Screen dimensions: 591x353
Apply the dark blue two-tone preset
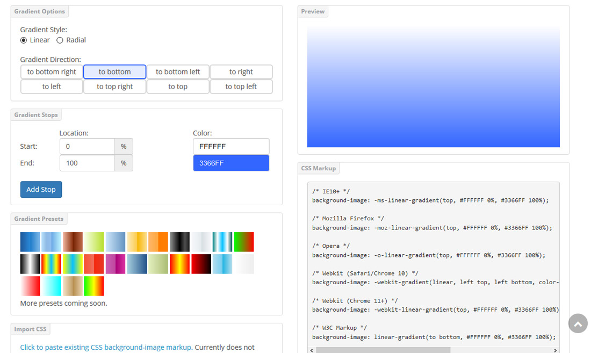pos(30,242)
